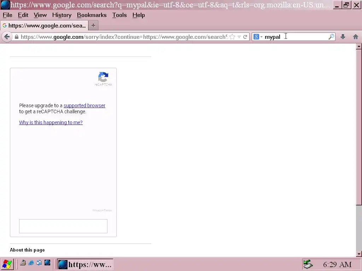Open the reCAPTCHA Terms link
Screen dimensions: 362x271
[108, 210]
